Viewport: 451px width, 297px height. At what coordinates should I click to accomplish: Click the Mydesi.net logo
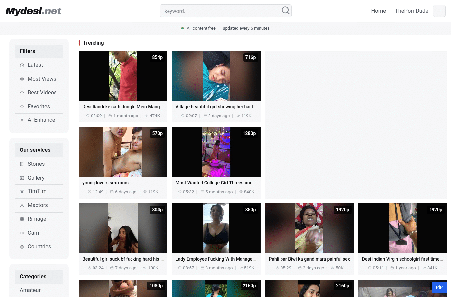point(33,11)
